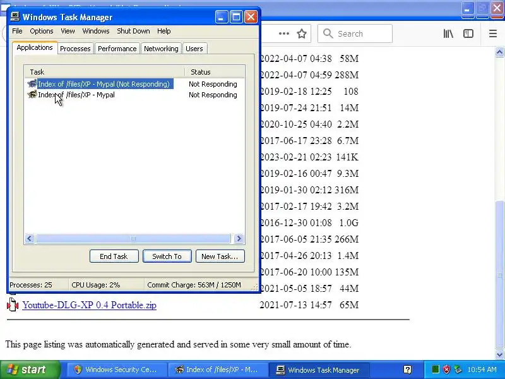Click into the browser Search field
The image size is (505, 379).
coord(355,33)
